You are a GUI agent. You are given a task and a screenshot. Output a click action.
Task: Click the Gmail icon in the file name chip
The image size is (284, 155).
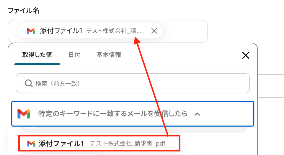click(x=31, y=31)
